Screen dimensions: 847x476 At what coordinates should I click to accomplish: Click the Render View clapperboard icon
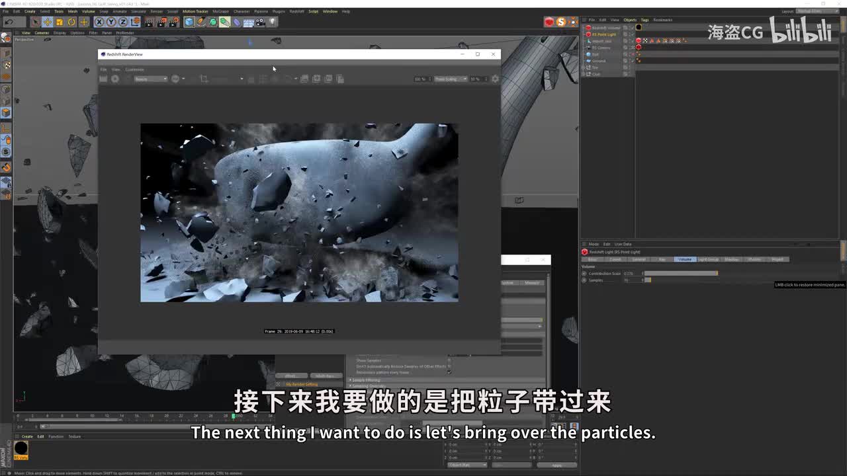pos(149,22)
